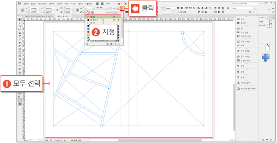
Task: Select the Direct Selection tool
Action: pyautogui.click(x=20, y=23)
